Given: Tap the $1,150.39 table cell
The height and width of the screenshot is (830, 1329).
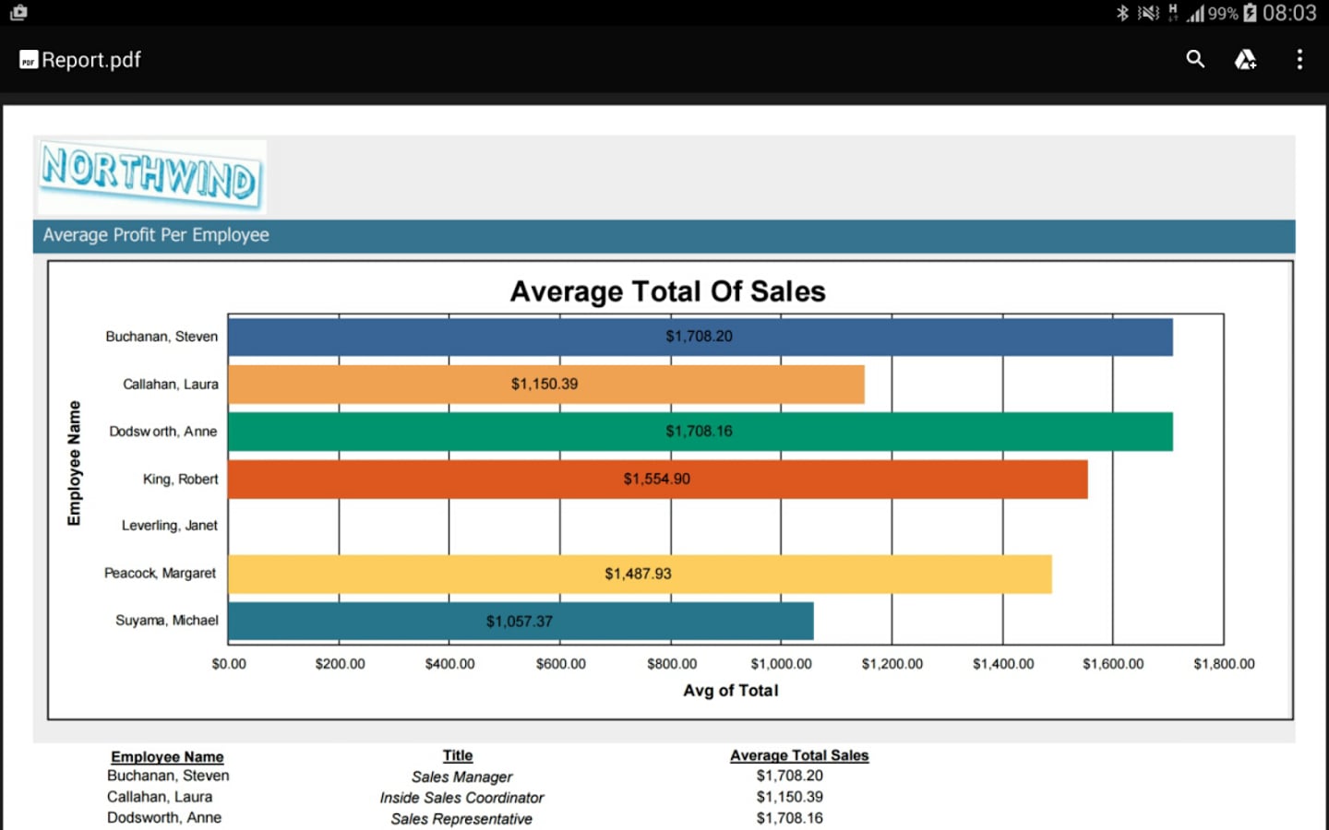Looking at the screenshot, I should coord(790,798).
